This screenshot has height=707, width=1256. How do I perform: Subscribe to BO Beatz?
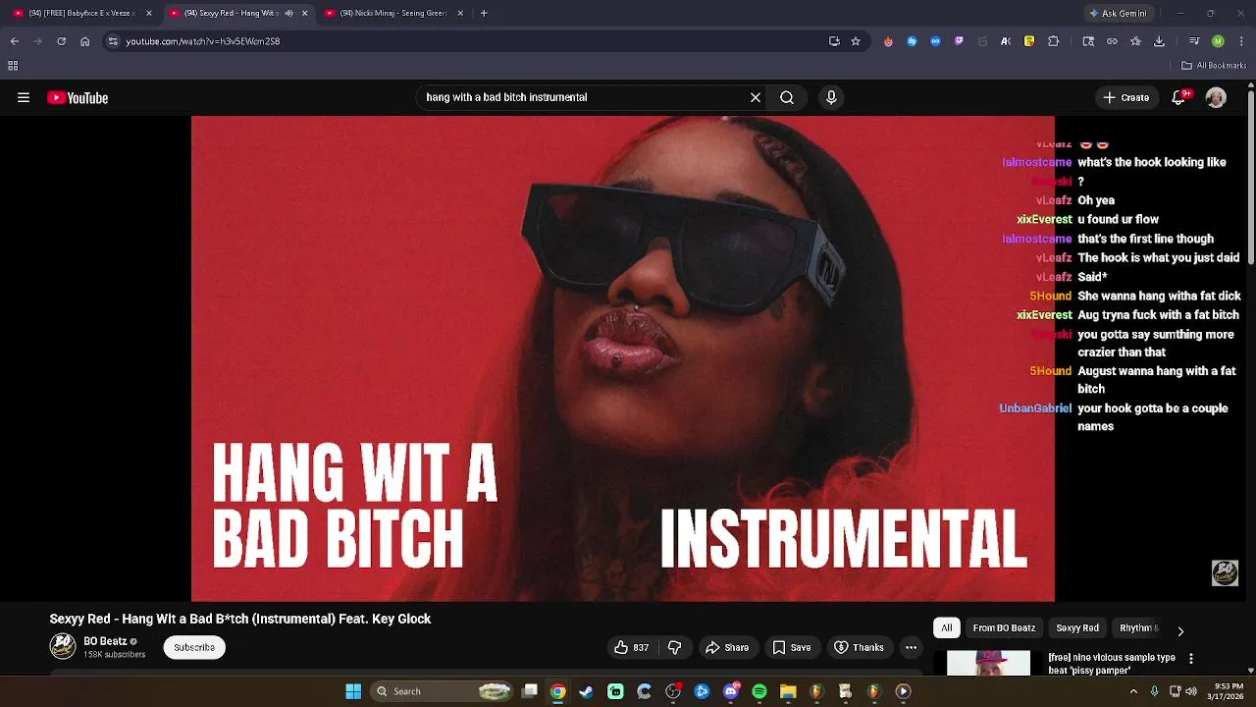[194, 647]
